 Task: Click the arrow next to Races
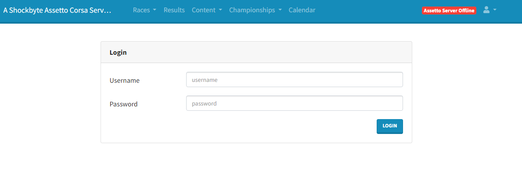pos(155,10)
